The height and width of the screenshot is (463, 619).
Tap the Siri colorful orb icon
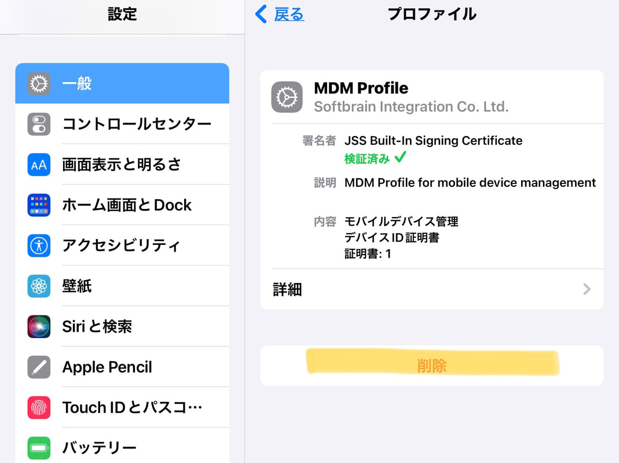(x=39, y=326)
